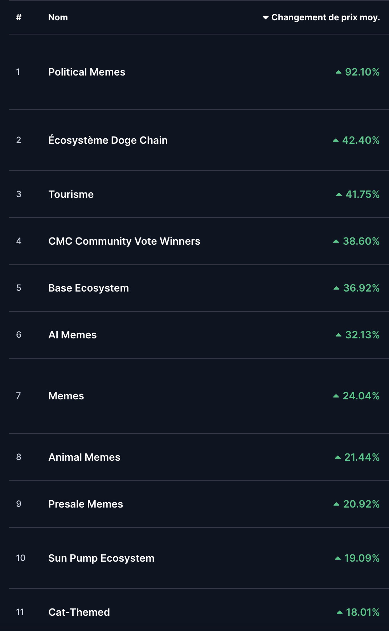Screen dimensions: 389x631
Task: Click the Changement de prix moy. header
Action: coord(325,17)
